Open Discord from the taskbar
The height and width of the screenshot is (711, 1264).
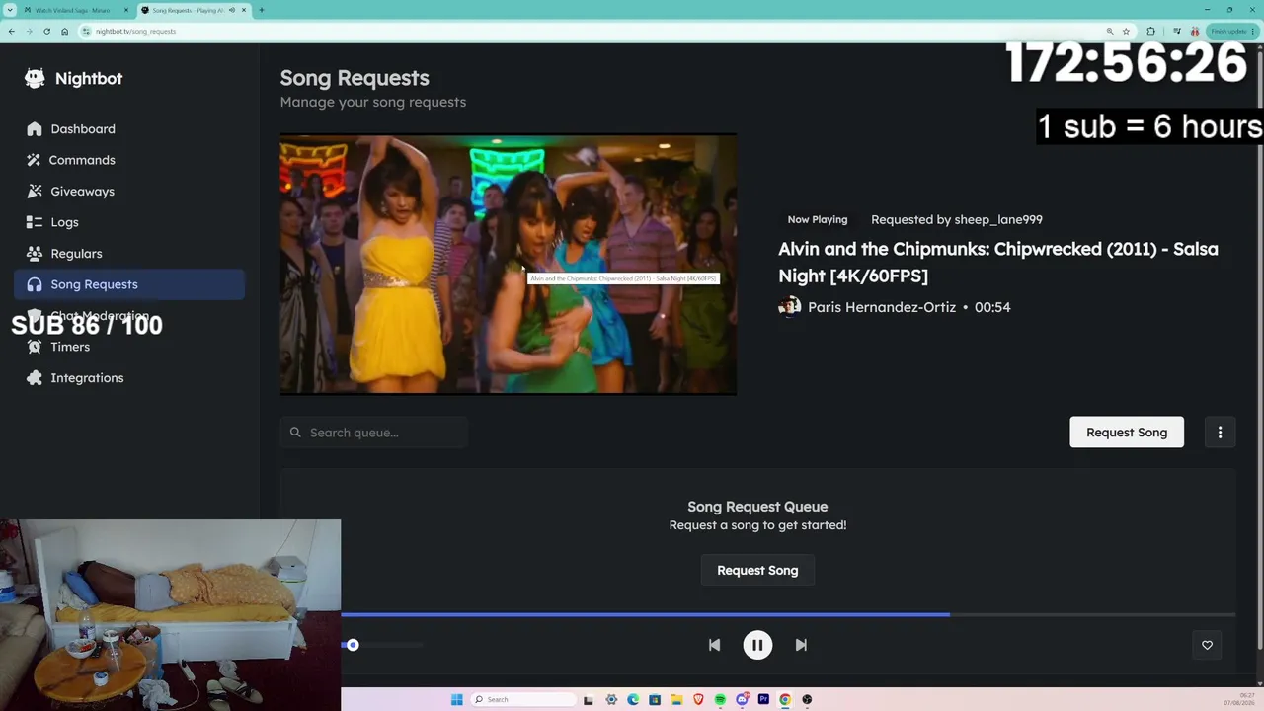coord(742,699)
